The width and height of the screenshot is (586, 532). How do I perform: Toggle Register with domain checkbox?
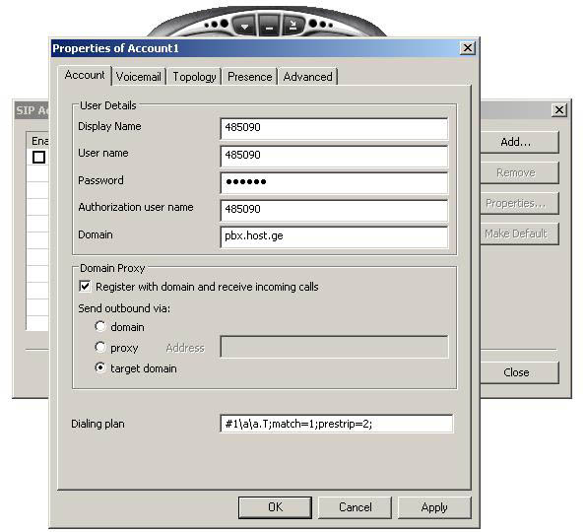[85, 287]
